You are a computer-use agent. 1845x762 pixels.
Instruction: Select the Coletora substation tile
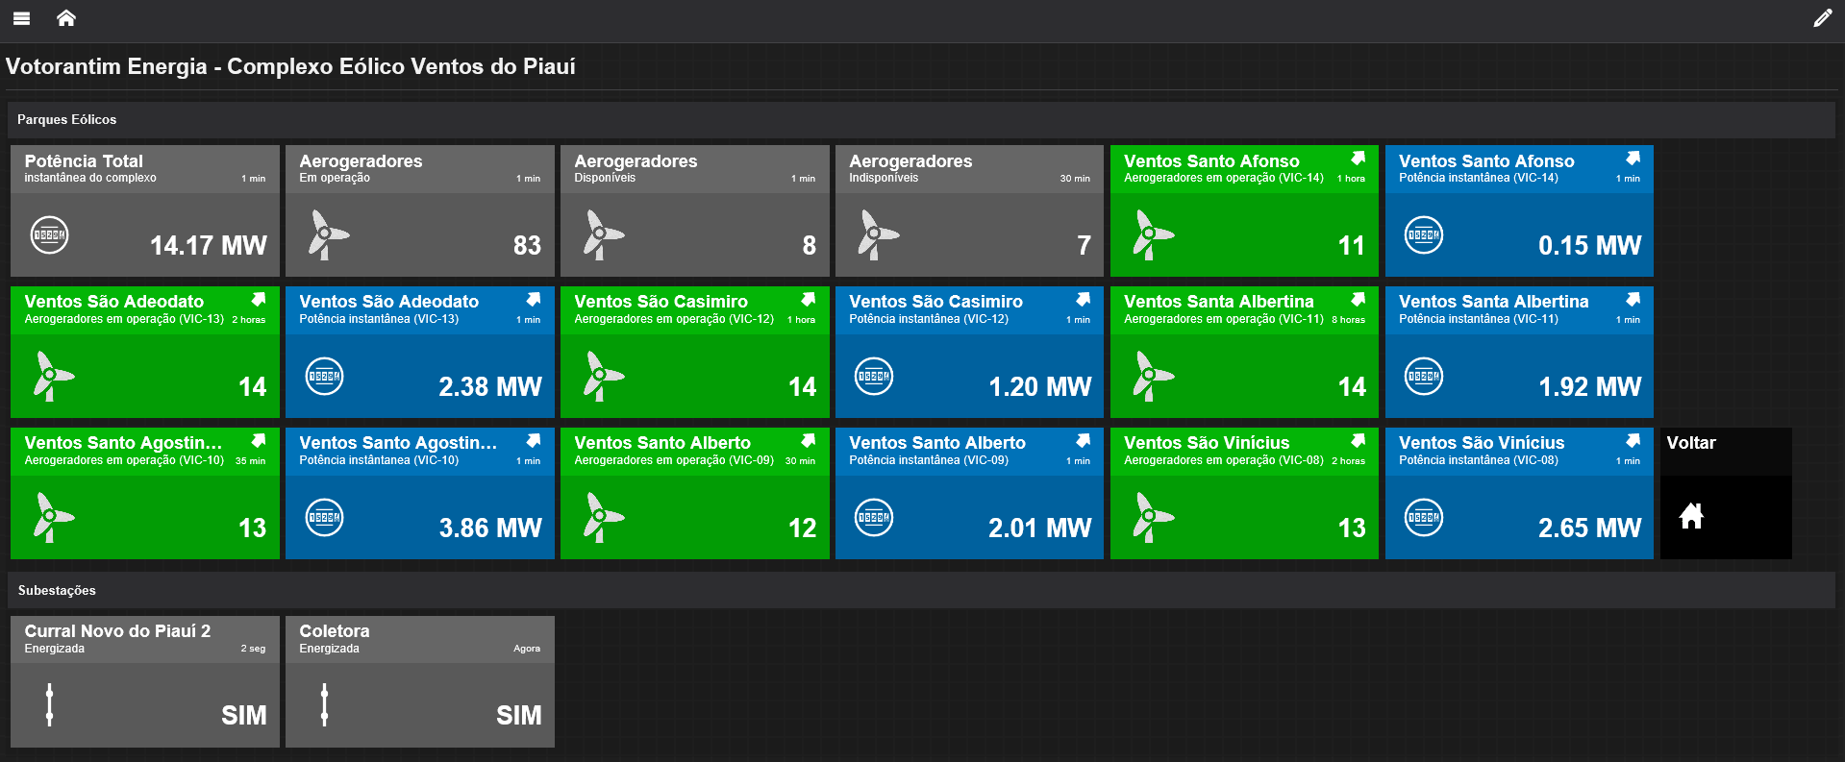419,682
